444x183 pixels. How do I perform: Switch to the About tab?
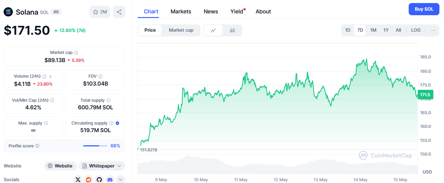(263, 12)
